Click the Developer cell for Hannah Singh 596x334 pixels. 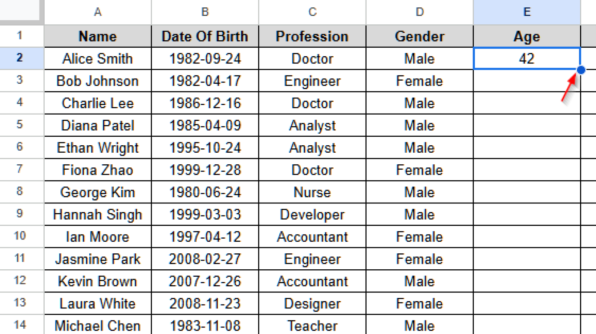click(312, 214)
